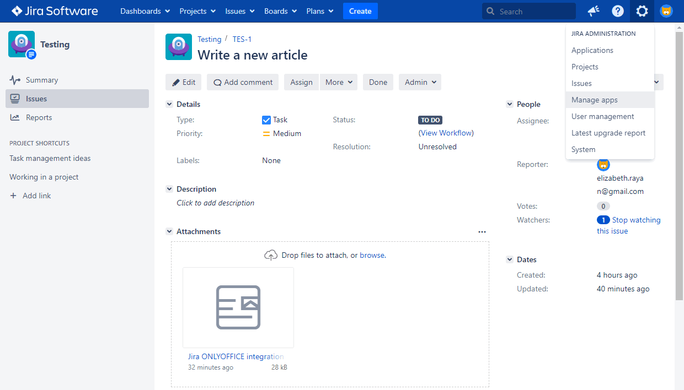The width and height of the screenshot is (684, 390).
Task: Open the Admin dropdown button
Action: click(x=420, y=82)
